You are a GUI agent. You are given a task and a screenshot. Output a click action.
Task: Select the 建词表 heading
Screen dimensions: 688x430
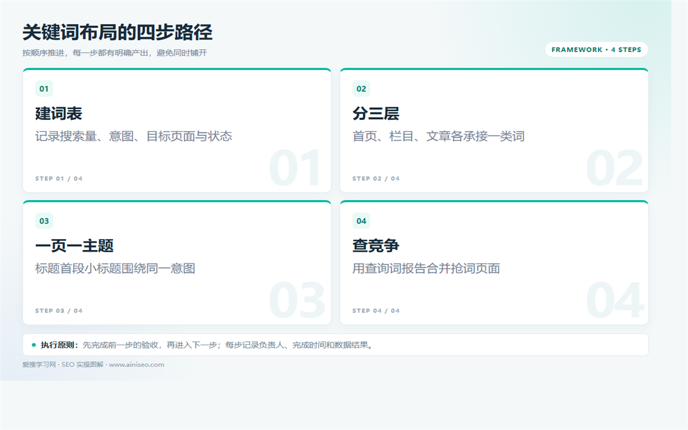tap(58, 114)
